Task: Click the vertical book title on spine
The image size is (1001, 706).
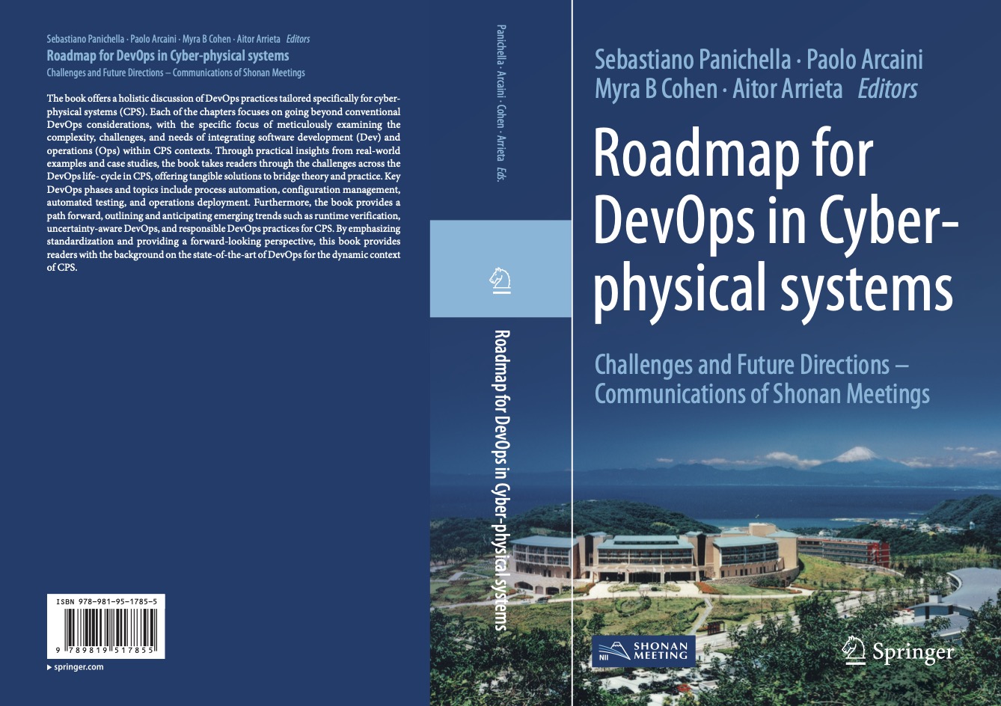Action: 501,479
